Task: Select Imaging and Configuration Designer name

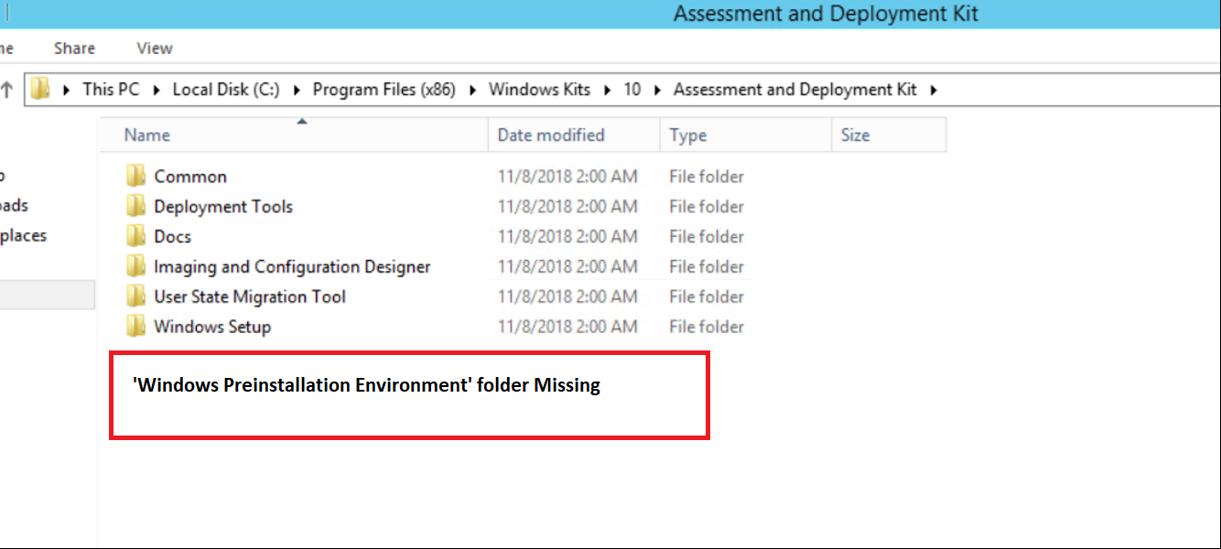Action: click(x=292, y=267)
